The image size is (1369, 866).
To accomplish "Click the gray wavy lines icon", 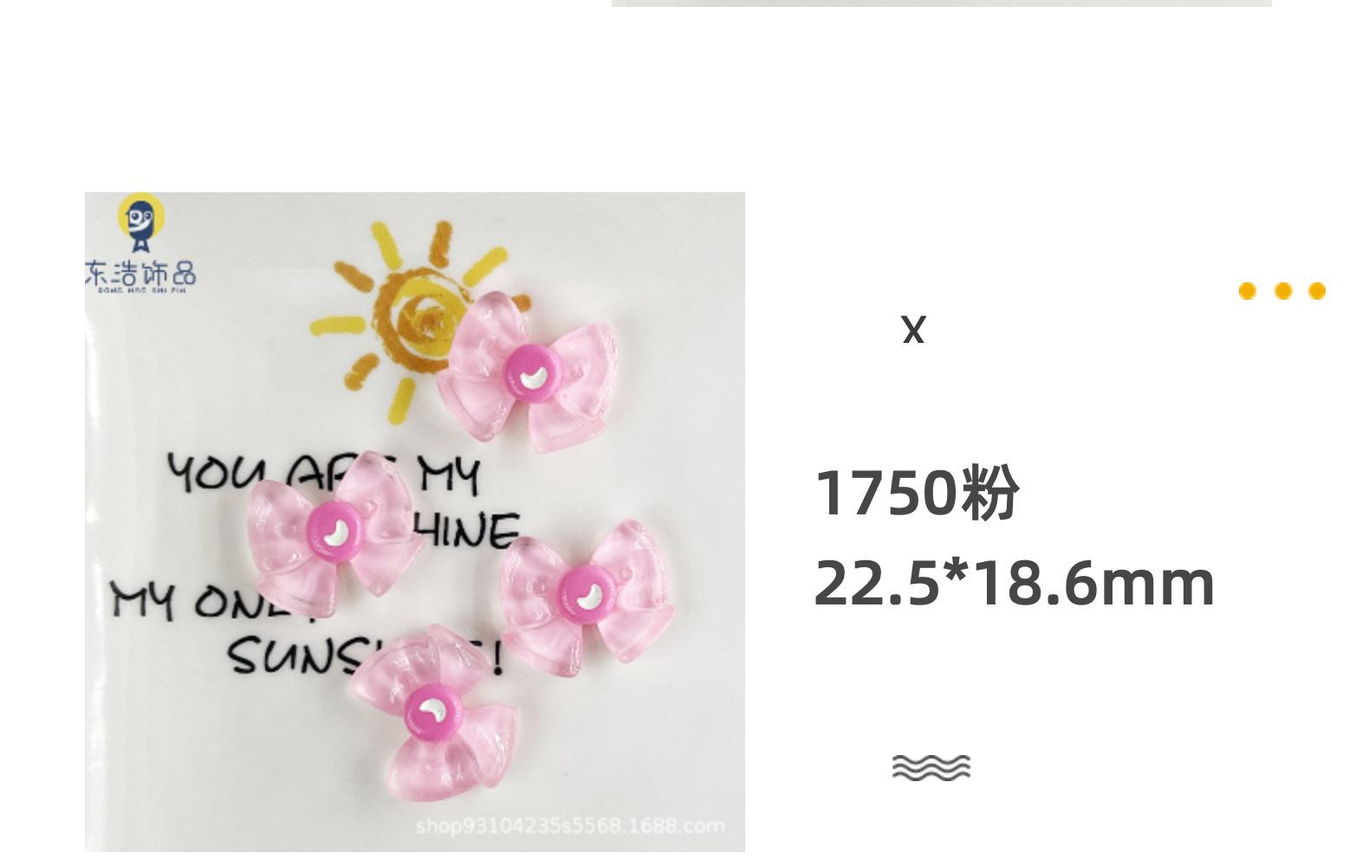I will [931, 767].
